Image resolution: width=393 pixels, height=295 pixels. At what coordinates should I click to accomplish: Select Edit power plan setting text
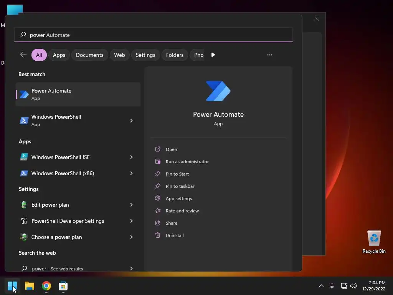coord(50,205)
